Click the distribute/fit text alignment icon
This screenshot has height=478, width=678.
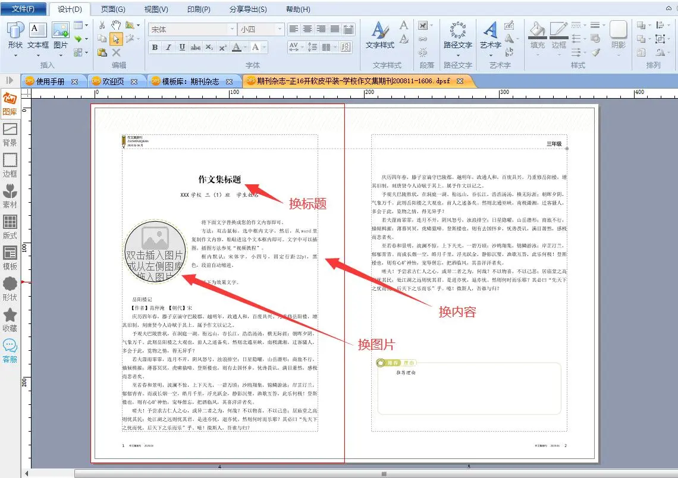coord(349,29)
